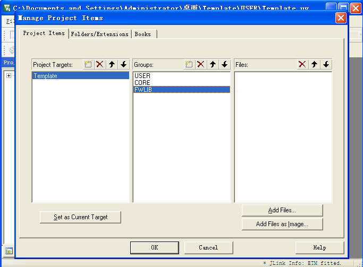Select the FWLIB group
The width and height of the screenshot is (363, 267).
click(182, 90)
